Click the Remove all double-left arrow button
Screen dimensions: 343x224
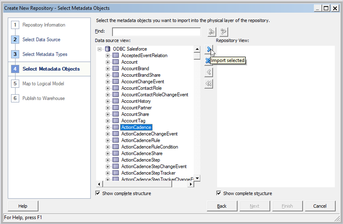(209, 84)
